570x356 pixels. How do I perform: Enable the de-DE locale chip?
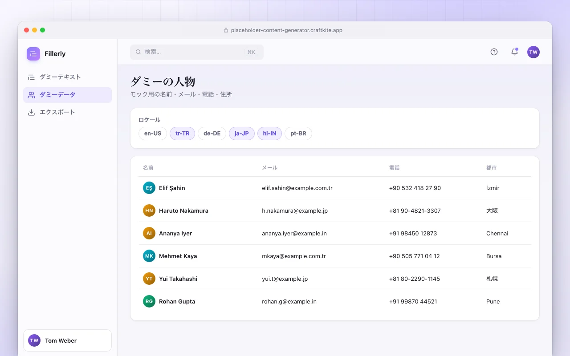point(212,133)
